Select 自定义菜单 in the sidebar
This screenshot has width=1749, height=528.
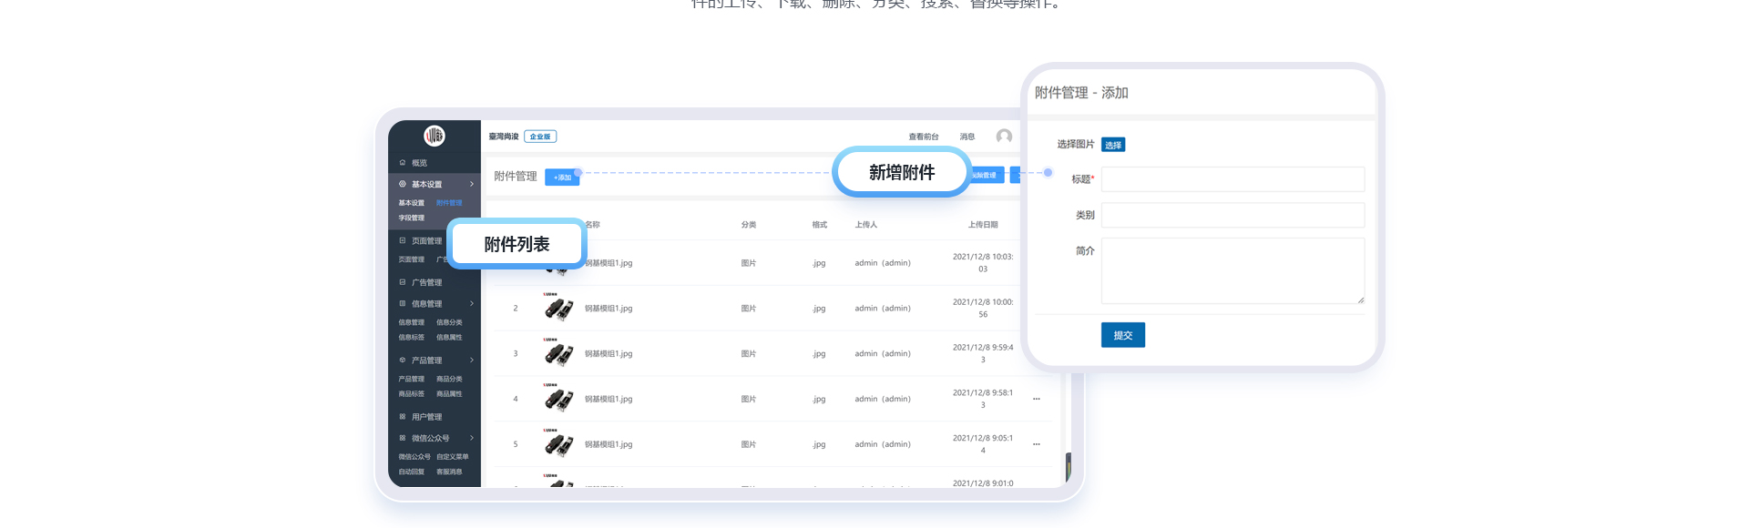pyautogui.click(x=453, y=457)
